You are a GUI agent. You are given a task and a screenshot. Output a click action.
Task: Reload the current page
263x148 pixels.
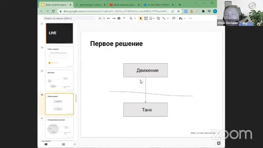coord(53,11)
